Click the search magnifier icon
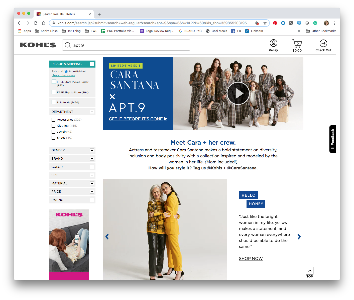 [68, 45]
